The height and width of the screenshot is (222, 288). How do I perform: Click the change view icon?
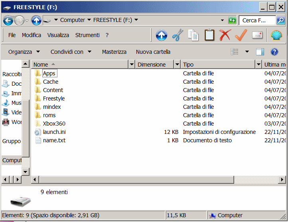(235, 52)
